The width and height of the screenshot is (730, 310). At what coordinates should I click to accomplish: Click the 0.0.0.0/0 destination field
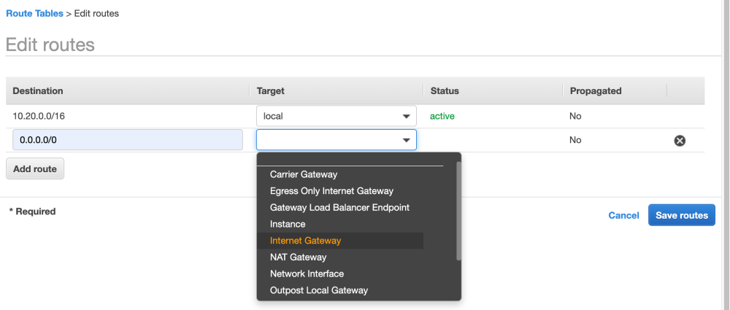[x=128, y=140]
